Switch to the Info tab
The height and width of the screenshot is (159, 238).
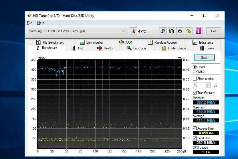[78, 48]
